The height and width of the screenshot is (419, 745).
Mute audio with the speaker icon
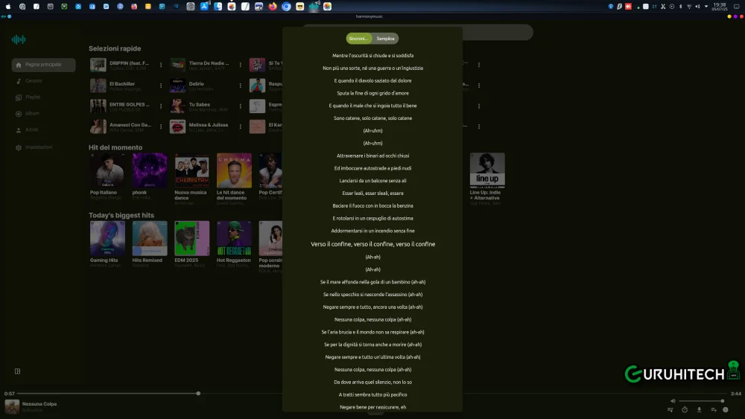(x=673, y=401)
